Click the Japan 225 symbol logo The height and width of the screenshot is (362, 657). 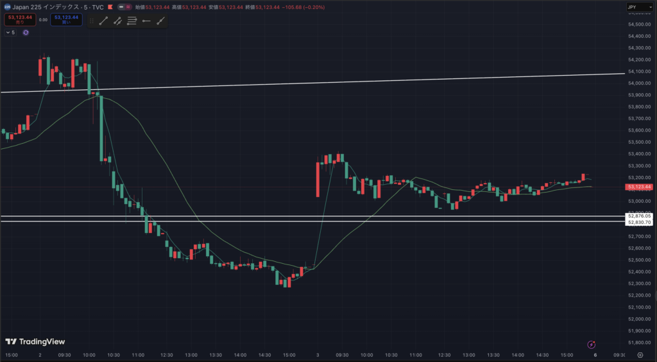click(7, 7)
